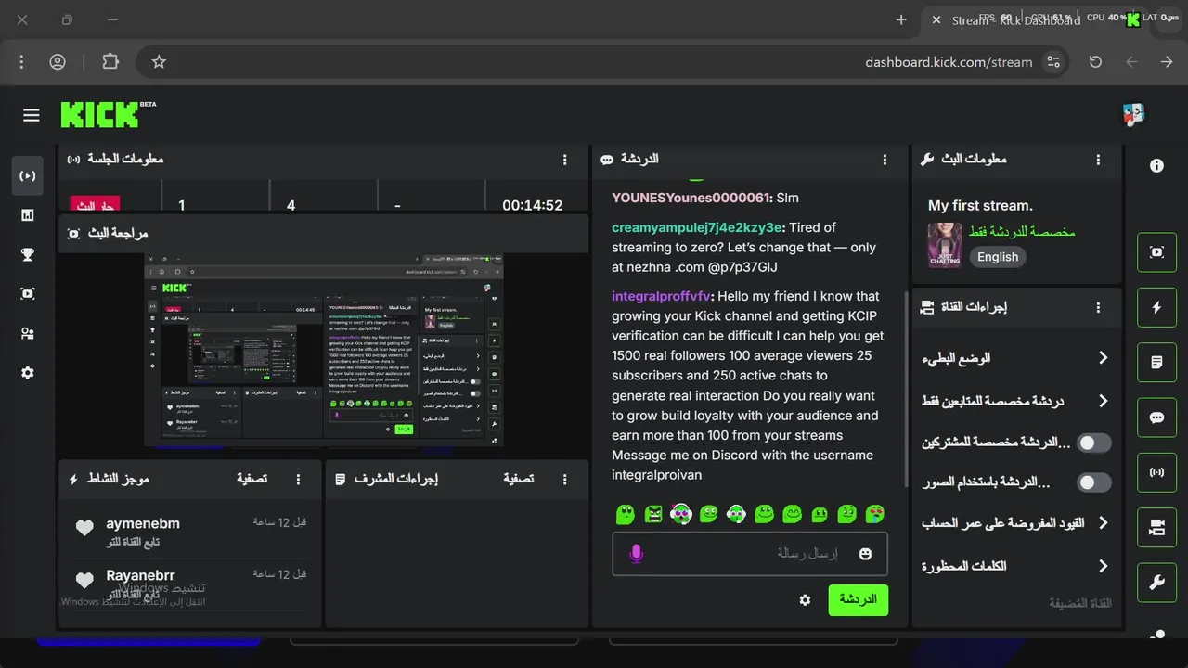The width and height of the screenshot is (1188, 668).
Task: Toggle the stream preview widget button in right rail
Action: (x=1156, y=252)
